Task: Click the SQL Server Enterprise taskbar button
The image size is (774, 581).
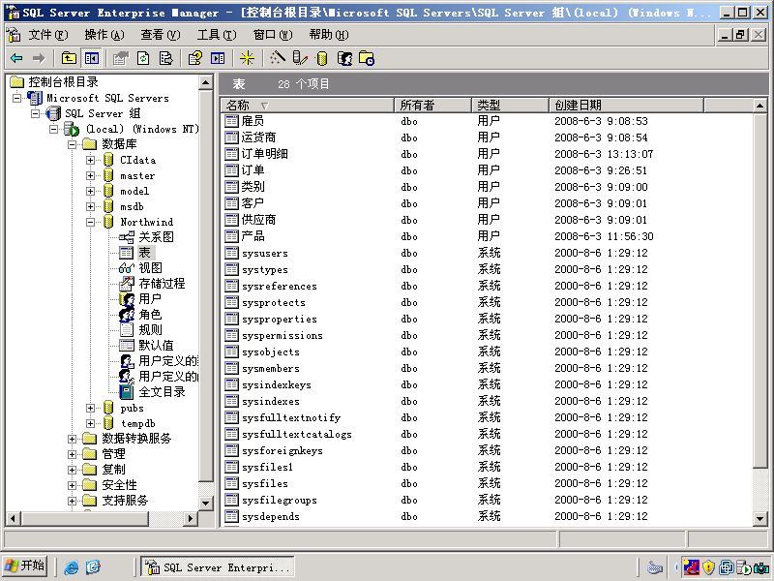Action: point(218,567)
